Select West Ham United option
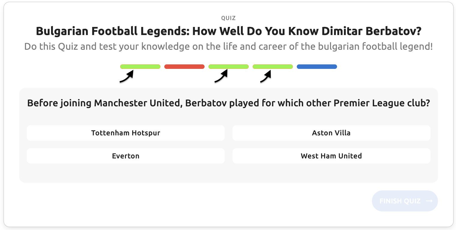The height and width of the screenshot is (230, 456). coord(331,156)
